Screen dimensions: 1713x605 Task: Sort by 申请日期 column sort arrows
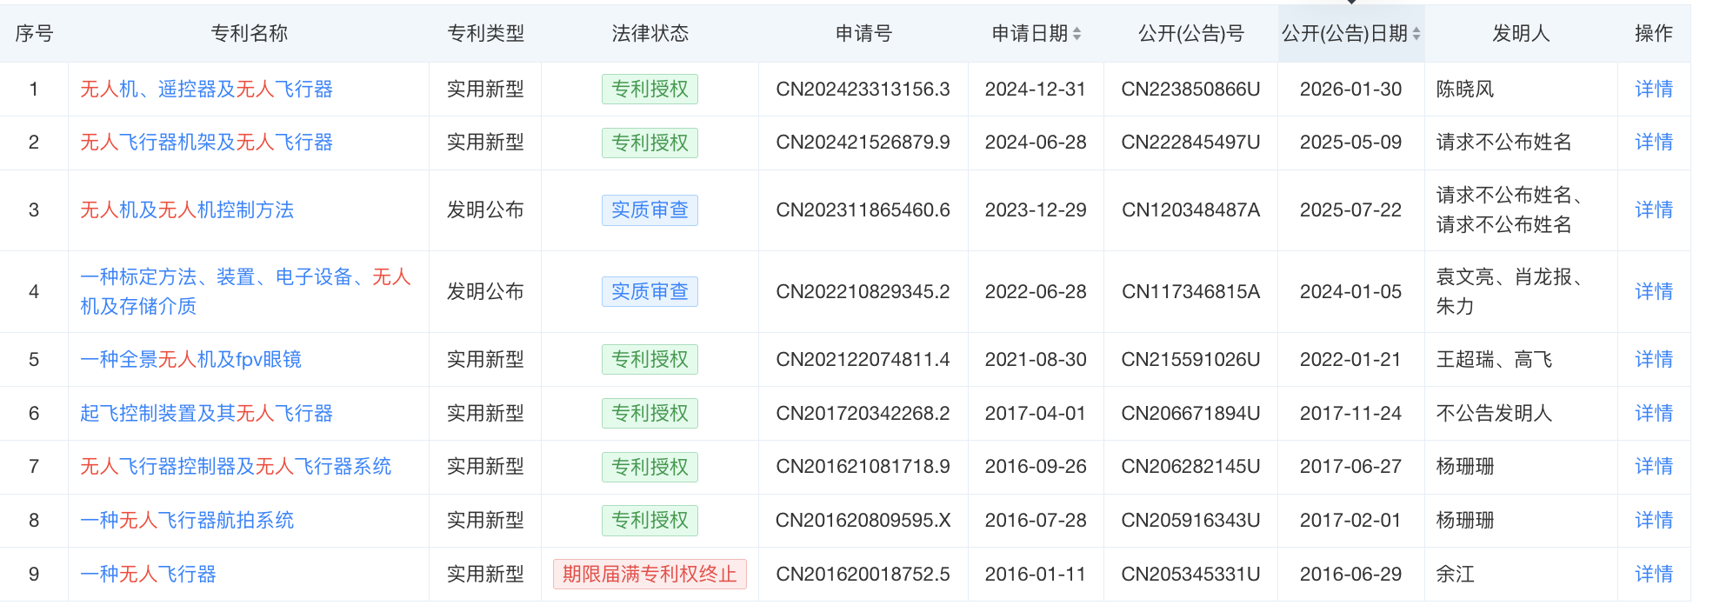click(x=1076, y=34)
